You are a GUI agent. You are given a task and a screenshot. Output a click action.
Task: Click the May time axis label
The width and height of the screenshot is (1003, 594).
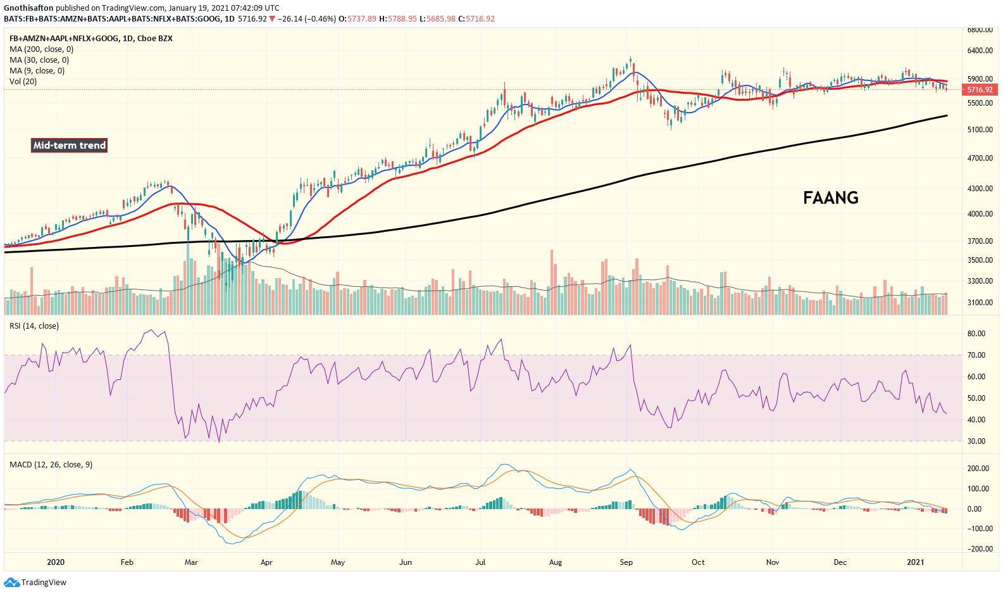tap(338, 562)
